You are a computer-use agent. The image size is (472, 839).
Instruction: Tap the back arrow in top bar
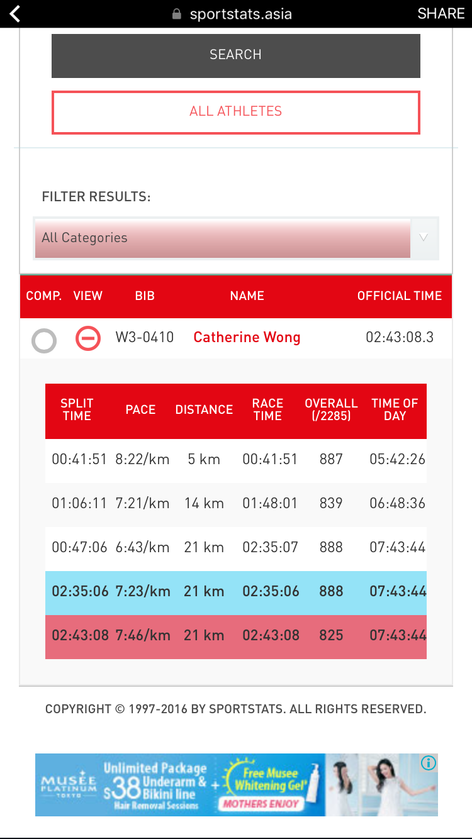point(15,14)
